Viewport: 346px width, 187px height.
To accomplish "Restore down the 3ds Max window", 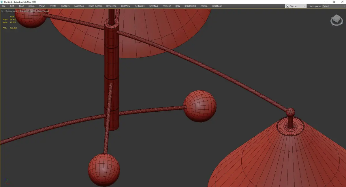I will coord(334,2).
